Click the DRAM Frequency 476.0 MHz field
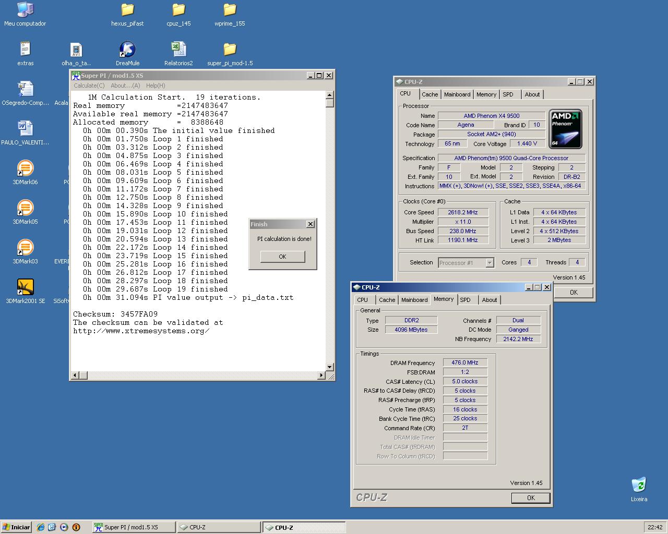Screen dimensions: 668x534 pyautogui.click(x=465, y=362)
